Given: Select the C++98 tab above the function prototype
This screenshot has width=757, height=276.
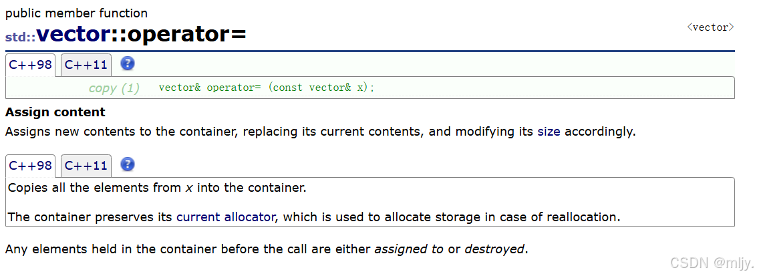Looking at the screenshot, I should click(x=31, y=65).
